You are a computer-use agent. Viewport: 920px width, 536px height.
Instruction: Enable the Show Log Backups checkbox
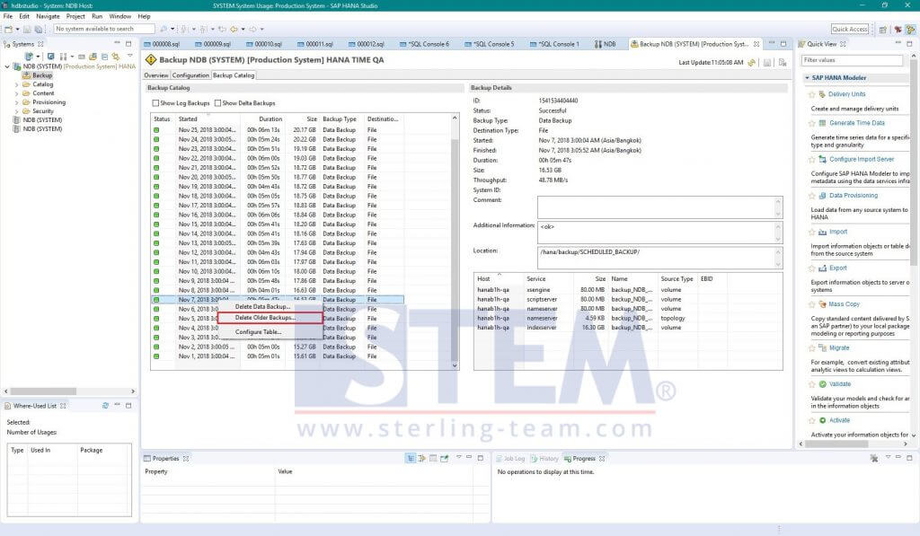pos(156,103)
